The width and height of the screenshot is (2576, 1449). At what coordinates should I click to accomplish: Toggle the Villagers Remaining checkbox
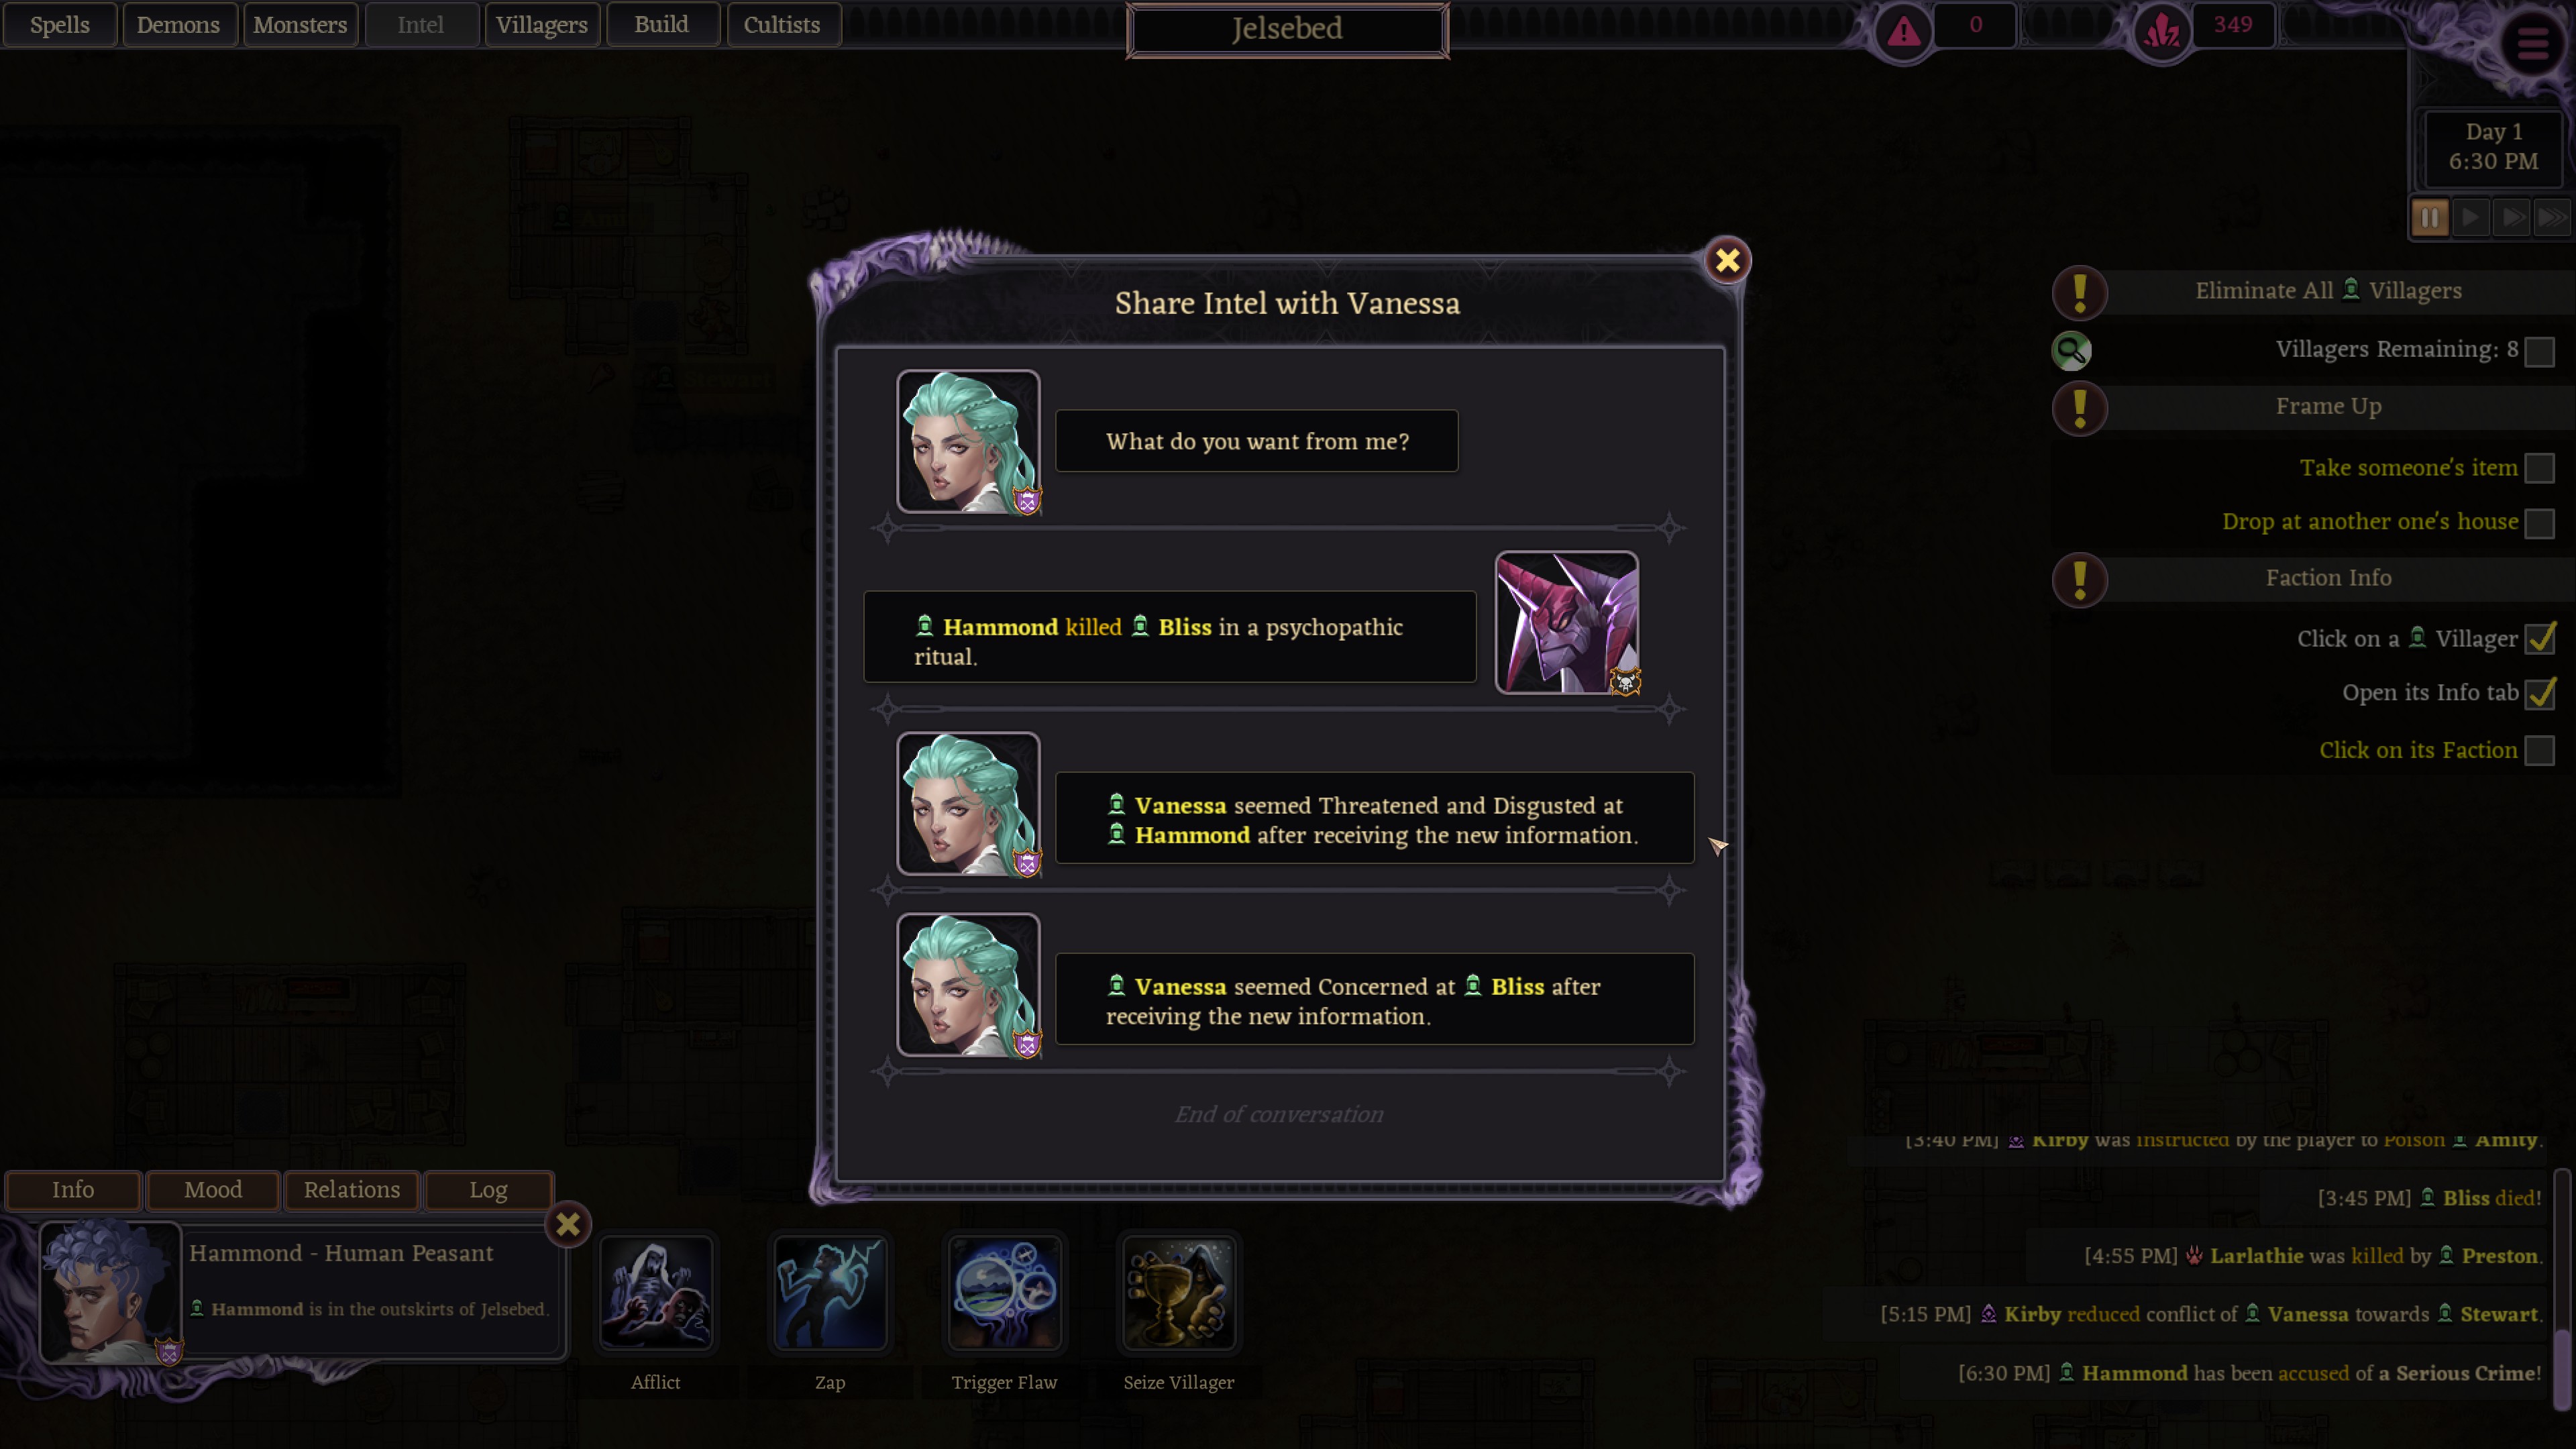(2539, 351)
